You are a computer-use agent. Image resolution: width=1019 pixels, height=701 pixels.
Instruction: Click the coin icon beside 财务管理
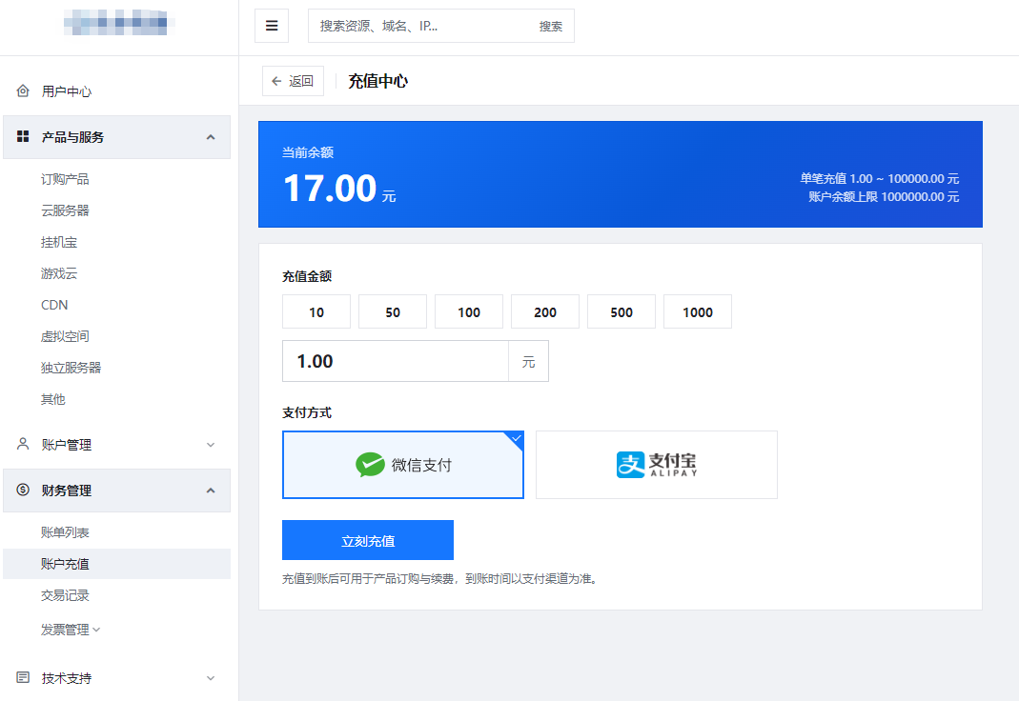[23, 491]
